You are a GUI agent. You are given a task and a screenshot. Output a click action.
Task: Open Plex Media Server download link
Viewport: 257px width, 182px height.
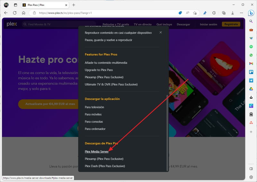(x=97, y=152)
